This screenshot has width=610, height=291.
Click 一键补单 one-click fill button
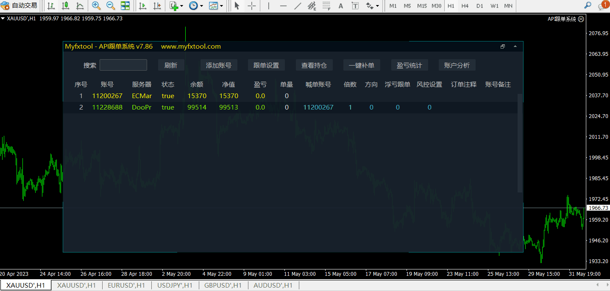tap(362, 65)
